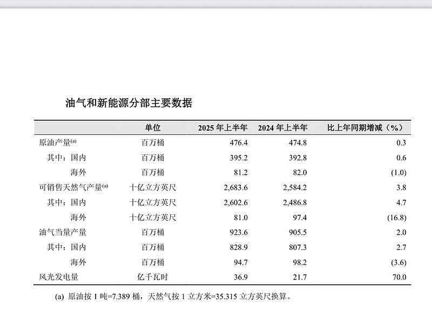Click the value 474.8
Viewport: 432px width, 313px height.
[298, 143]
